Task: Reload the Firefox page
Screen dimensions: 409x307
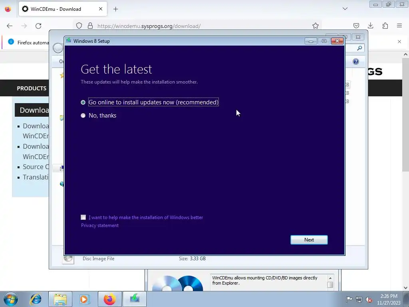Action: click(x=38, y=26)
